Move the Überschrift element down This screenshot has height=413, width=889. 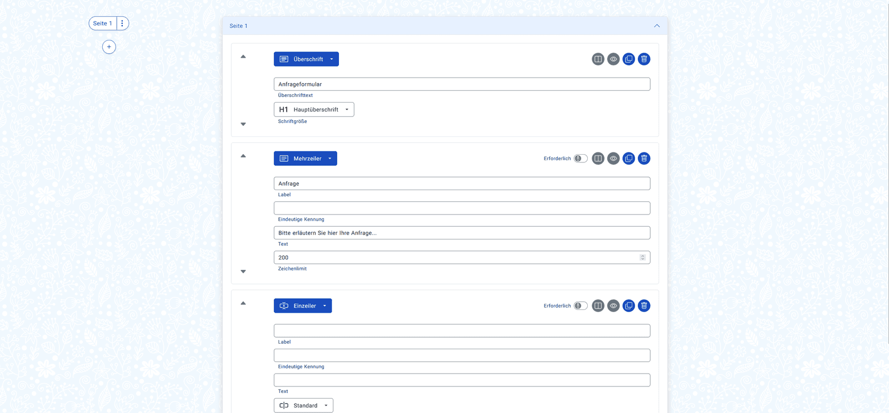pos(243,124)
